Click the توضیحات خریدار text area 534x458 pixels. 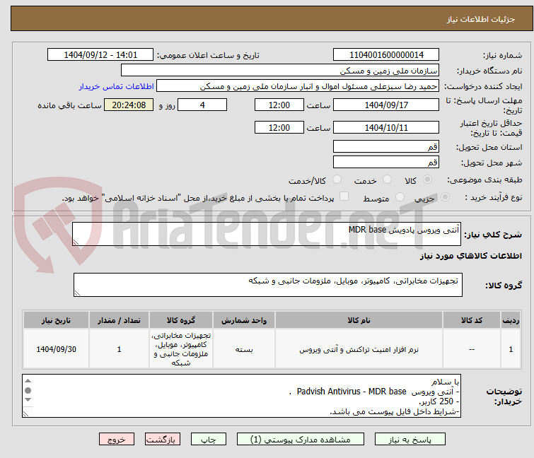(x=241, y=396)
